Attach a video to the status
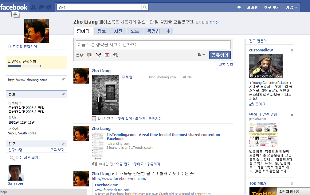 pyautogui.click(x=98, y=55)
